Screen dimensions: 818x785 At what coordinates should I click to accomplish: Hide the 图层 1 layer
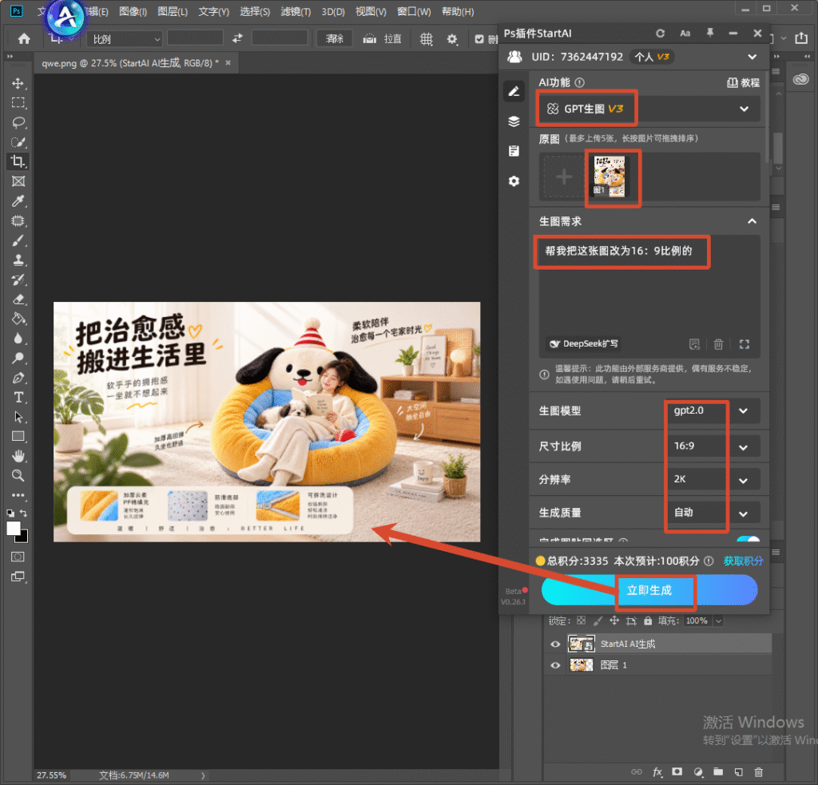coord(555,665)
